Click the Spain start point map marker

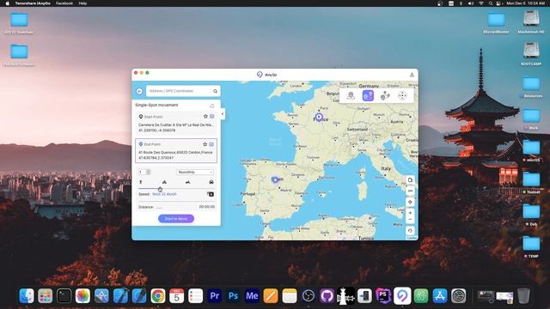[x=275, y=179]
